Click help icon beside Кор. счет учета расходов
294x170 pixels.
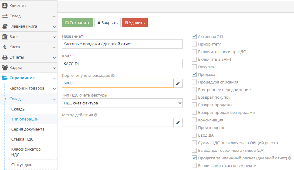tap(113, 76)
